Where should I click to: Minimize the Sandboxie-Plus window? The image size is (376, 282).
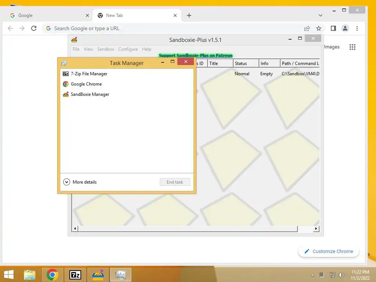pyautogui.click(x=290, y=39)
